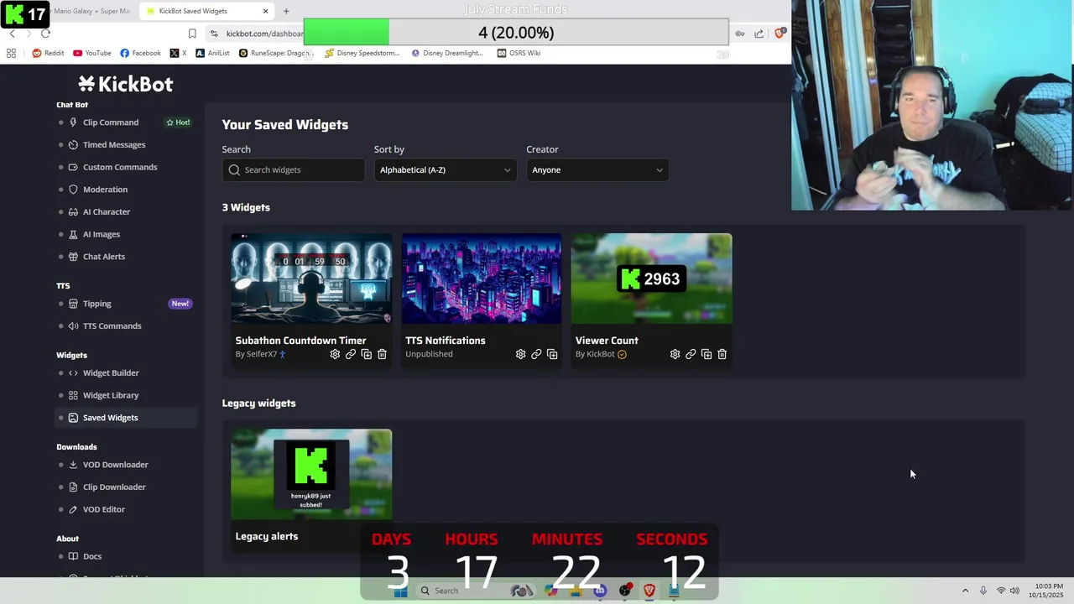Open the OSRS Wiki bookmark
Viewport: 1074px width, 604px height.
coord(519,53)
